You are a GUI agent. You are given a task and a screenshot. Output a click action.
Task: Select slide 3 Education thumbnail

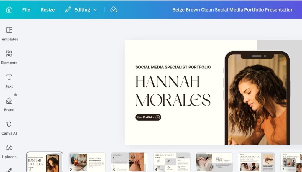pos(129,162)
